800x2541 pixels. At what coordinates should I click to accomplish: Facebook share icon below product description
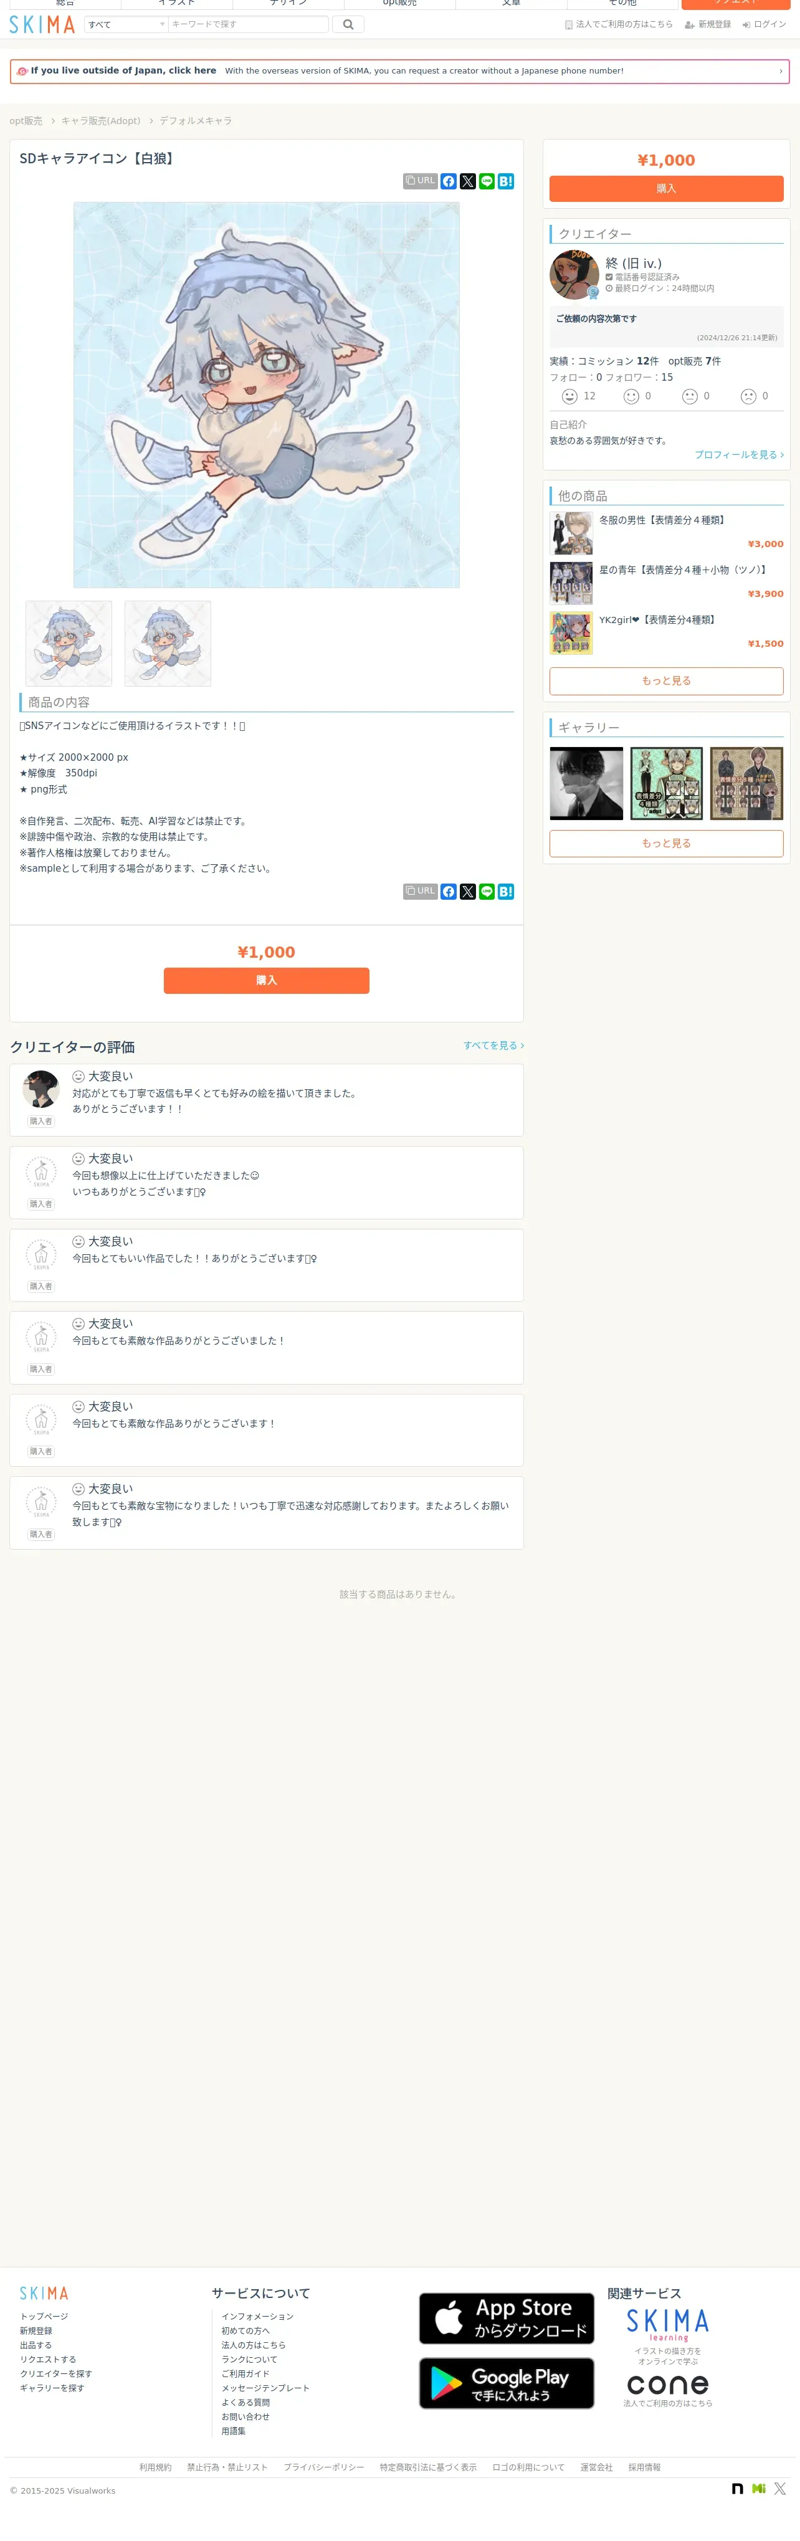[449, 892]
